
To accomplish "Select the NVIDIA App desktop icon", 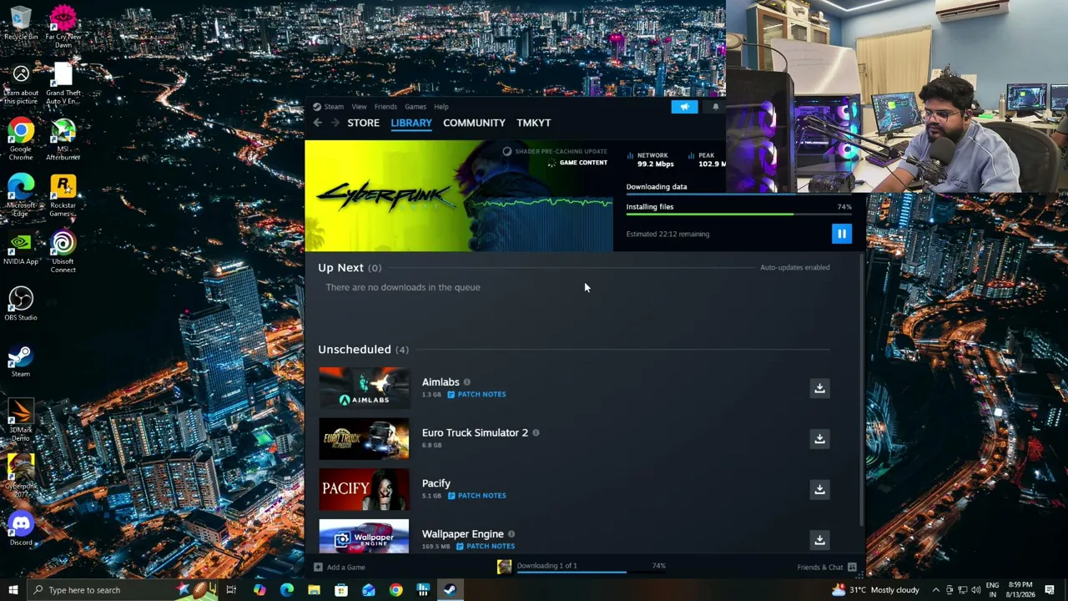I will 21,249.
